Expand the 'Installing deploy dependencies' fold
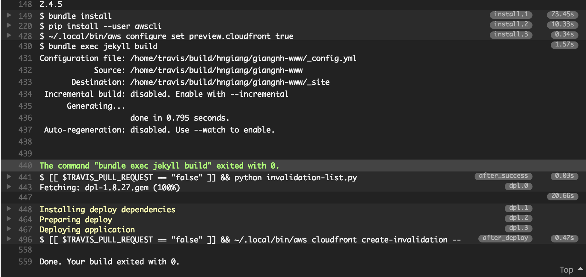 point(9,209)
